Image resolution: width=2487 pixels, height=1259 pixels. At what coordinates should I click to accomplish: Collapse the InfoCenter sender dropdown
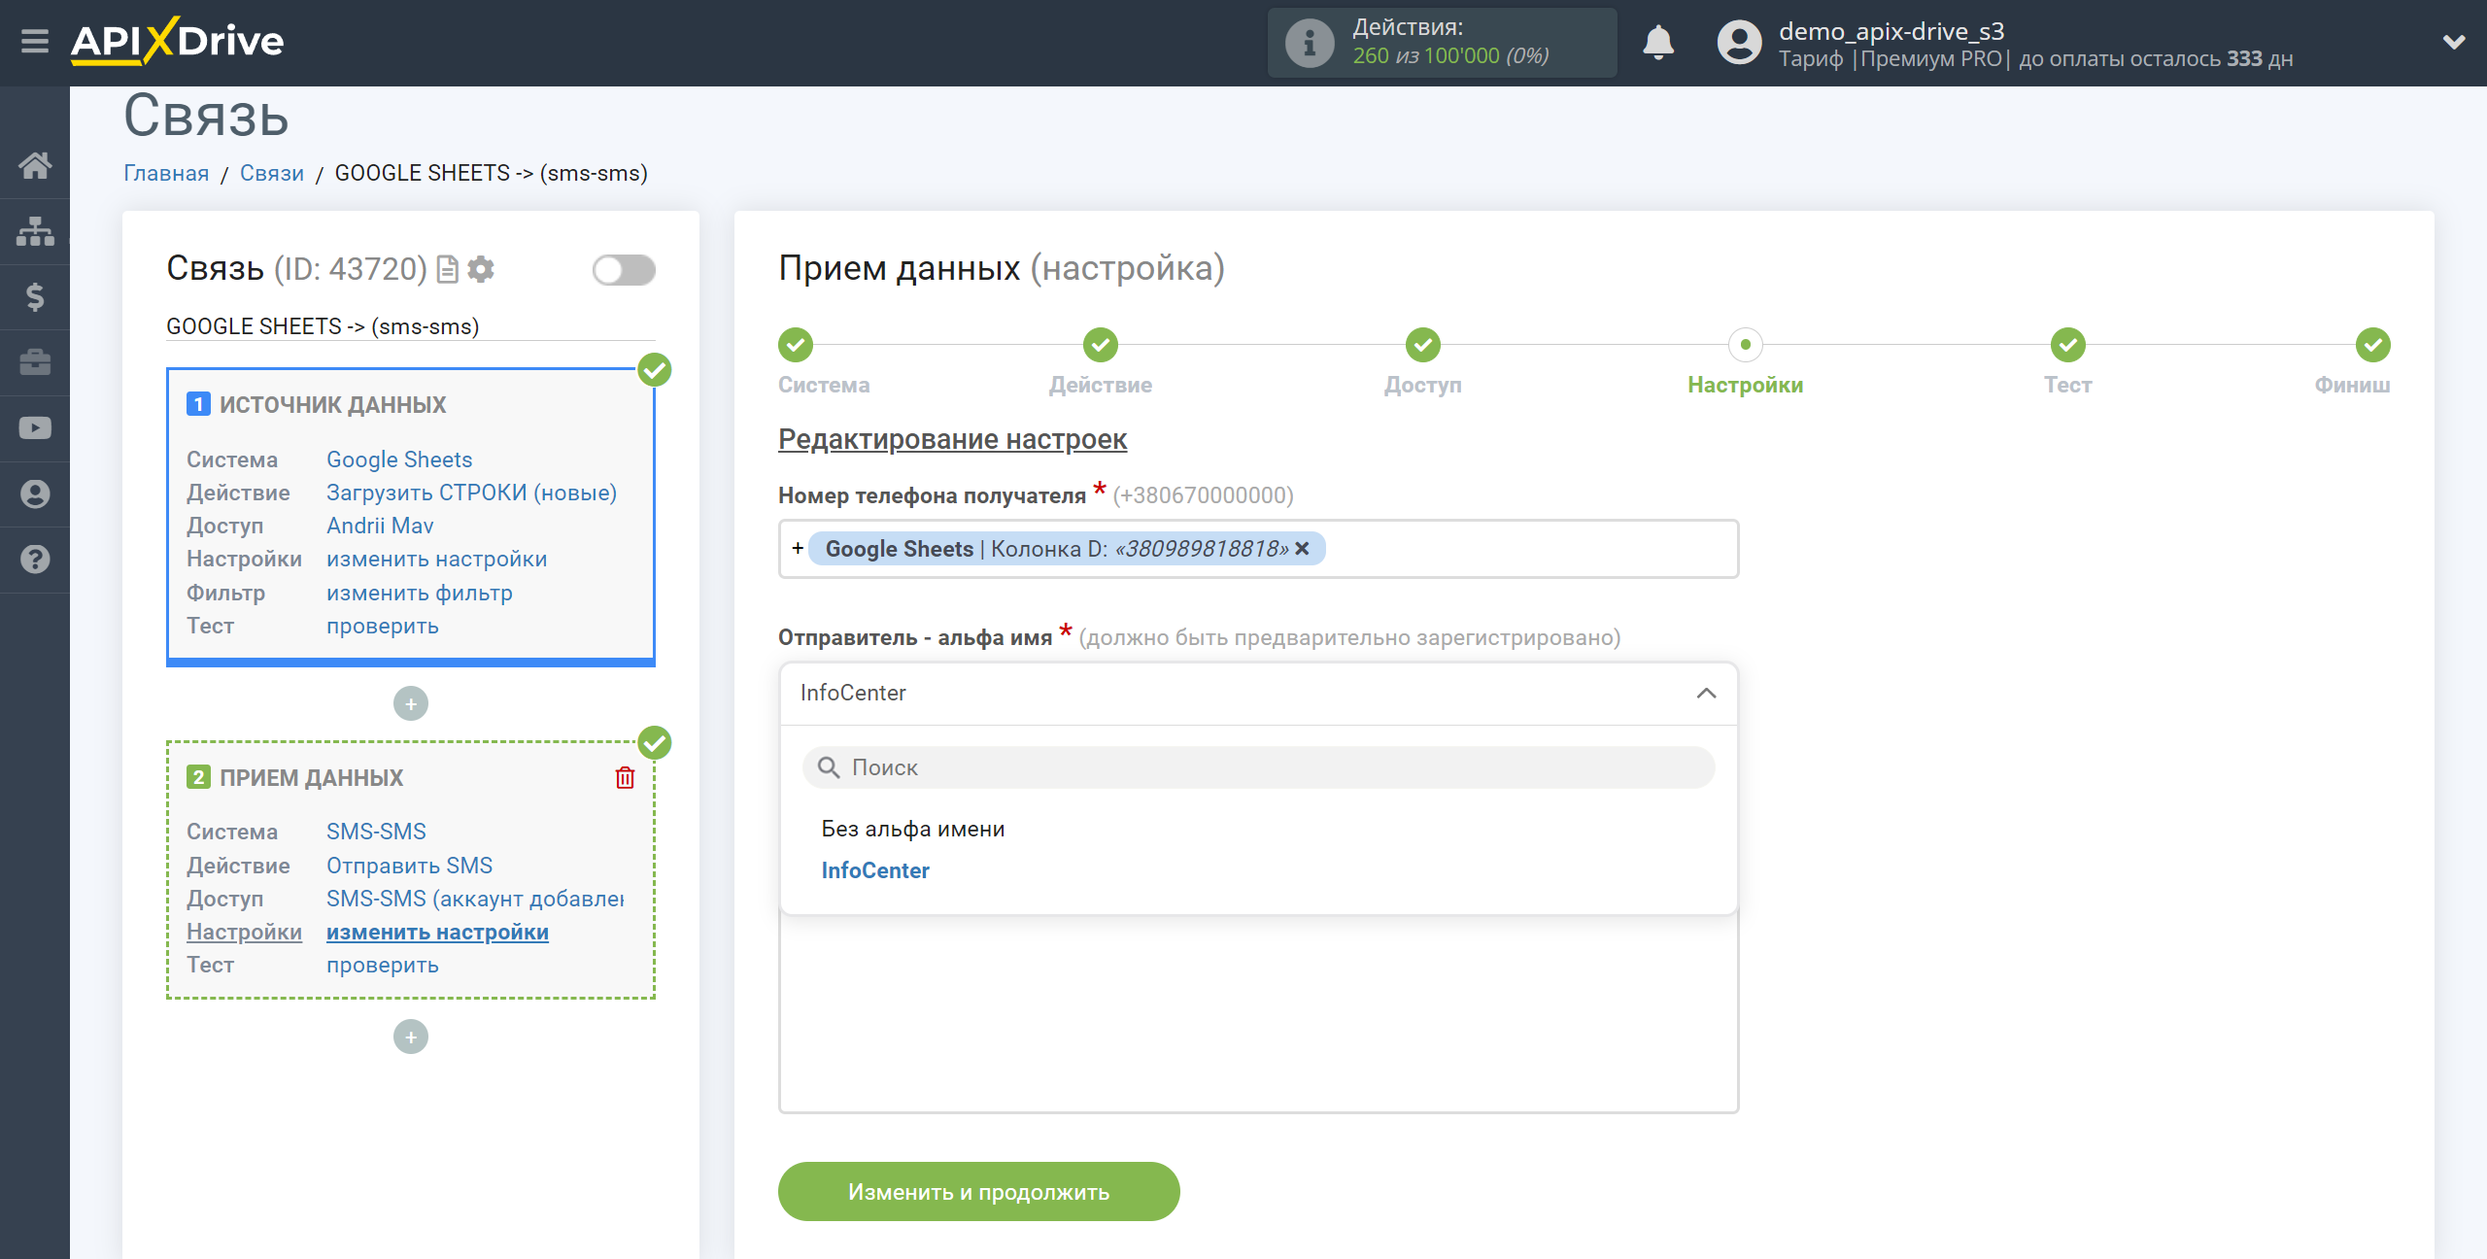point(1706,693)
